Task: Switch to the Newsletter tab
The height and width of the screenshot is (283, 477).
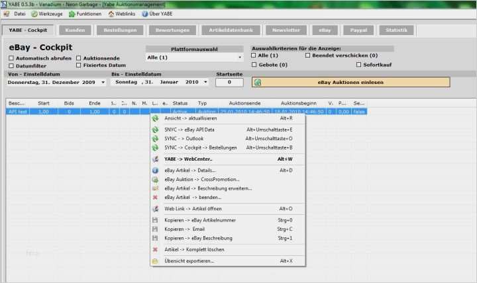Action: pyautogui.click(x=286, y=30)
